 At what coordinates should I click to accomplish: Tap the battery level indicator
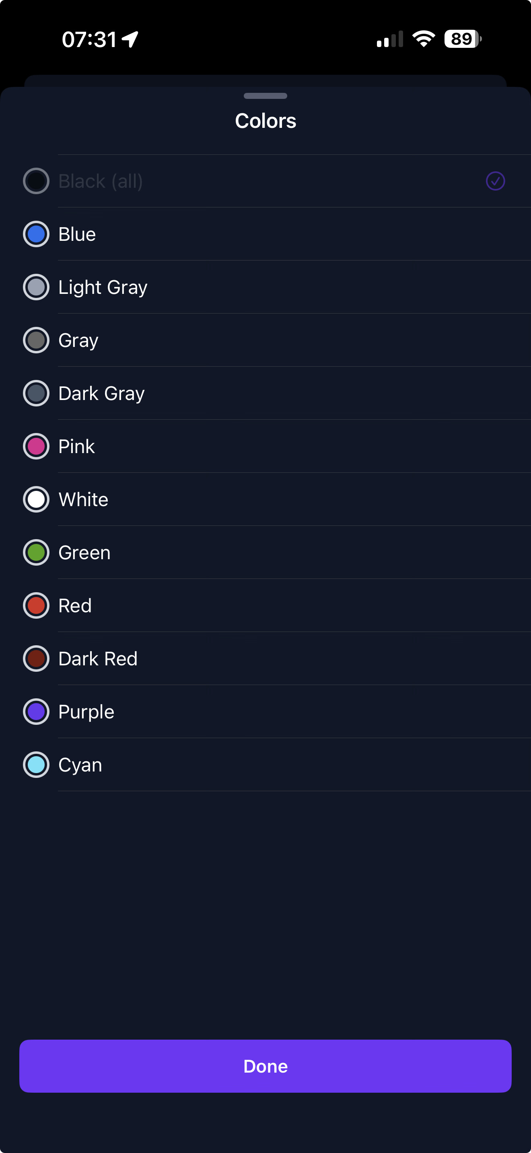click(x=463, y=39)
